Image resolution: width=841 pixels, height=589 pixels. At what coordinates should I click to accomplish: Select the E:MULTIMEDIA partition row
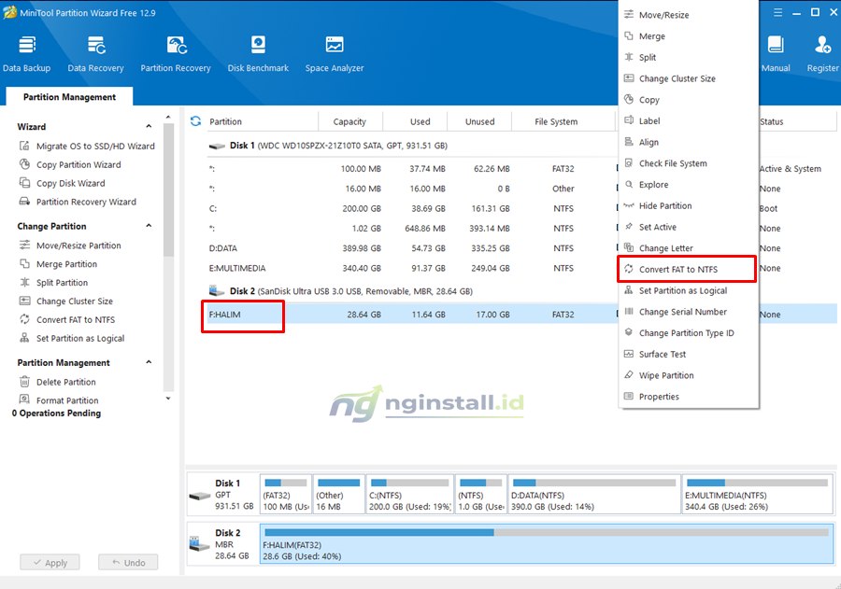520,268
